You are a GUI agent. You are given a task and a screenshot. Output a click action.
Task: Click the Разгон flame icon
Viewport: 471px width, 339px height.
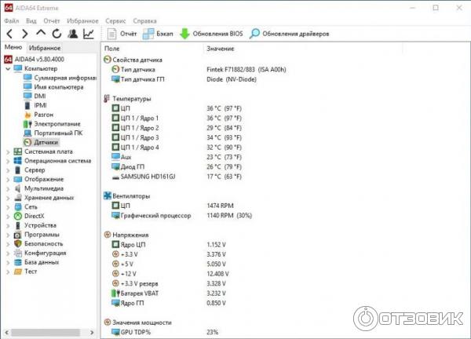[27, 115]
